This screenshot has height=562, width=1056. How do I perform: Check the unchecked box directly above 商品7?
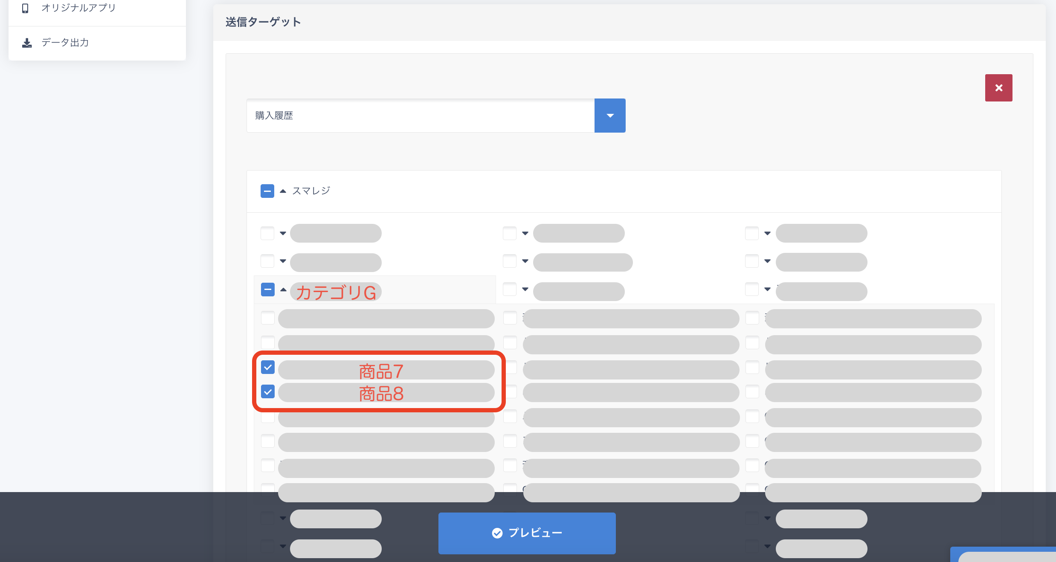268,342
